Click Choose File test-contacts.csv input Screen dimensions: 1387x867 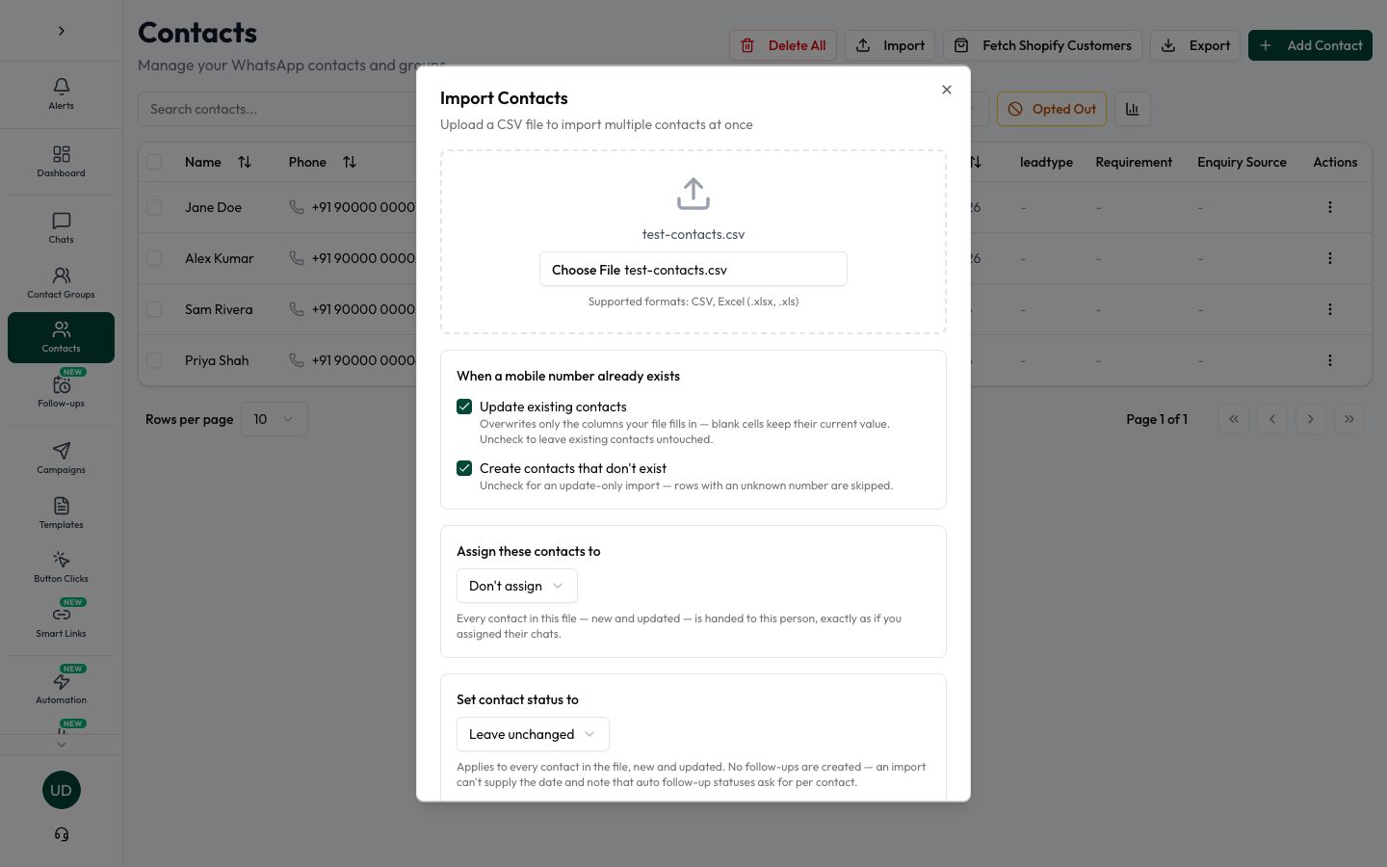click(x=693, y=269)
